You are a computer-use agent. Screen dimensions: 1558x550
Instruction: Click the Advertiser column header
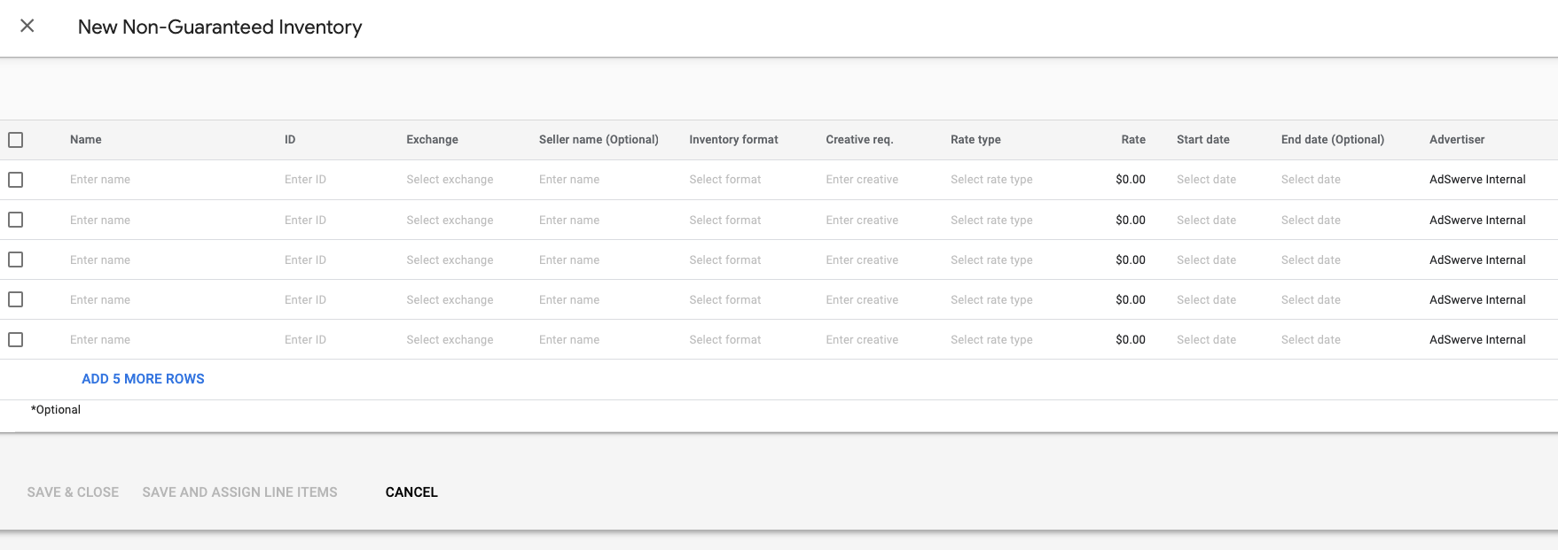click(x=1457, y=140)
